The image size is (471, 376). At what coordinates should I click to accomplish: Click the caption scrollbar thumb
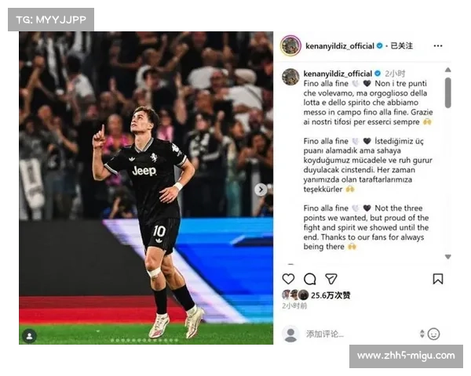click(448, 92)
